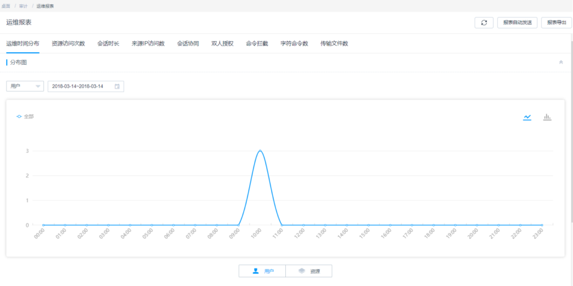Switch to 双人授权 tab

click(x=223, y=43)
